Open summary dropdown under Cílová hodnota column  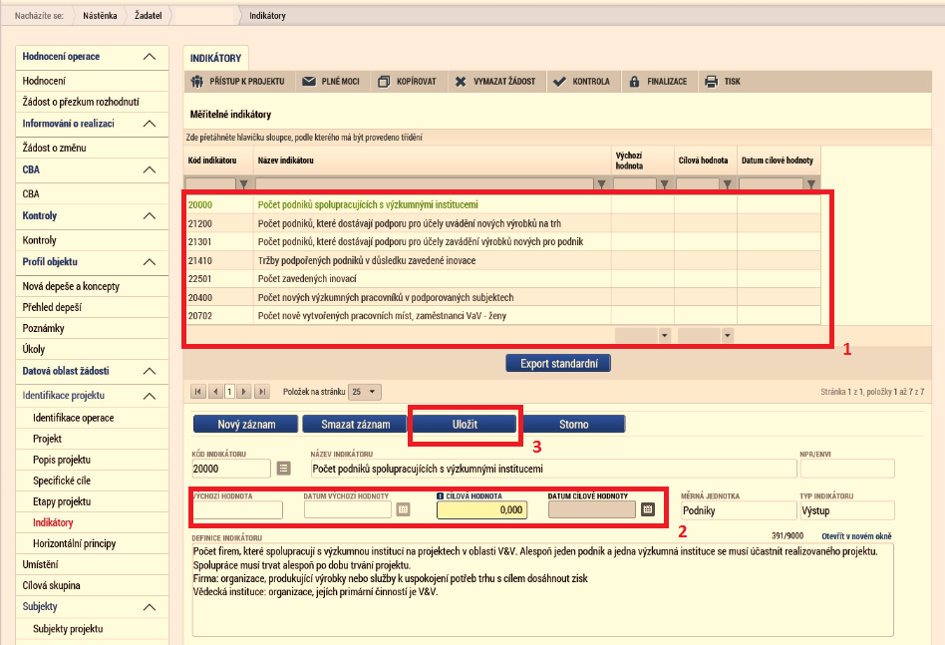[728, 336]
